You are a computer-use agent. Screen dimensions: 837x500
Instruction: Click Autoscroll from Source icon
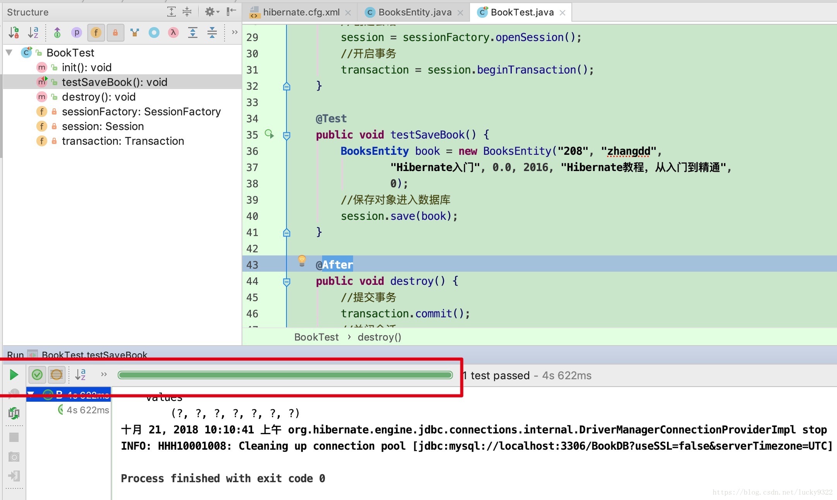point(212,33)
